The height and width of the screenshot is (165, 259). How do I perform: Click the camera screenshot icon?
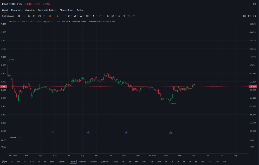(x=244, y=16)
